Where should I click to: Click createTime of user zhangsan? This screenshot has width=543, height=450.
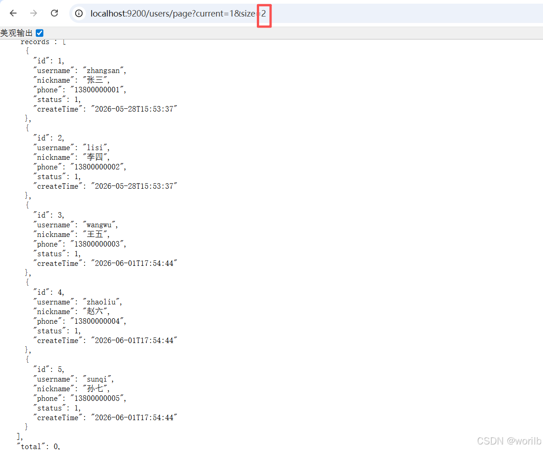[x=105, y=109]
